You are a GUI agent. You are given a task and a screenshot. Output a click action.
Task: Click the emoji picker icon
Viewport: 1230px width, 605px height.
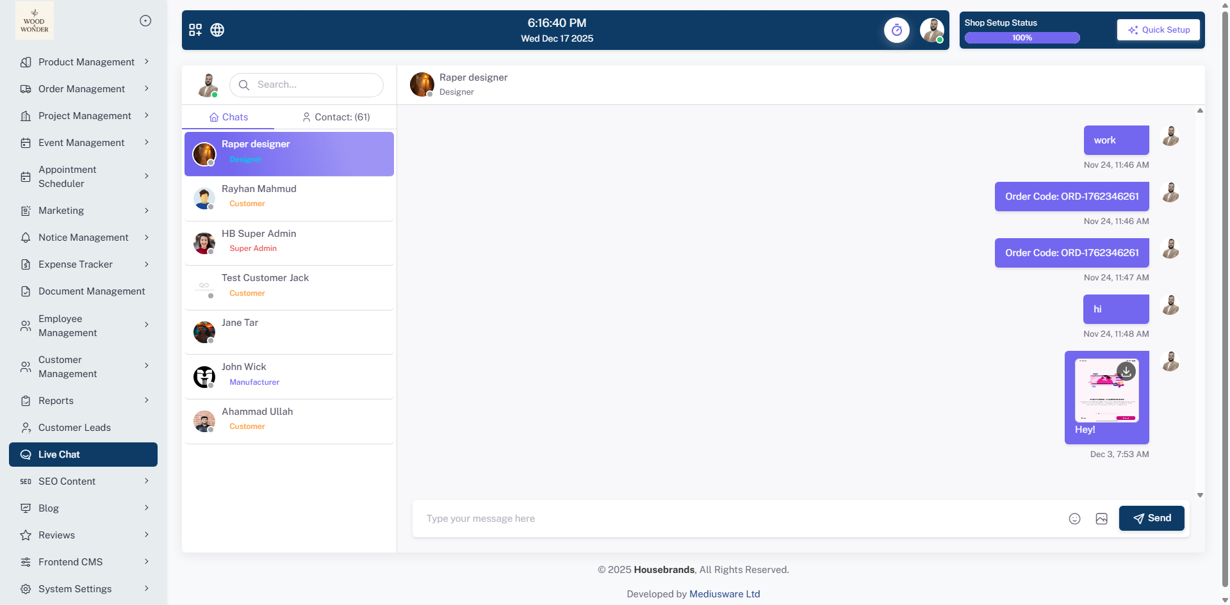coord(1074,519)
